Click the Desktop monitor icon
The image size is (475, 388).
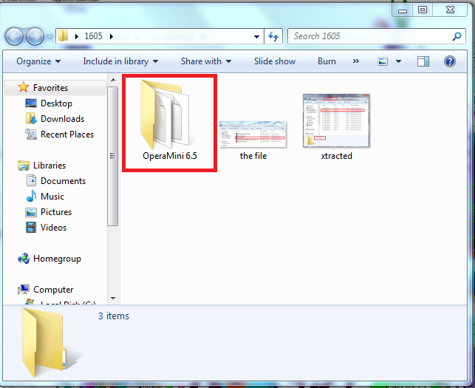[x=31, y=103]
